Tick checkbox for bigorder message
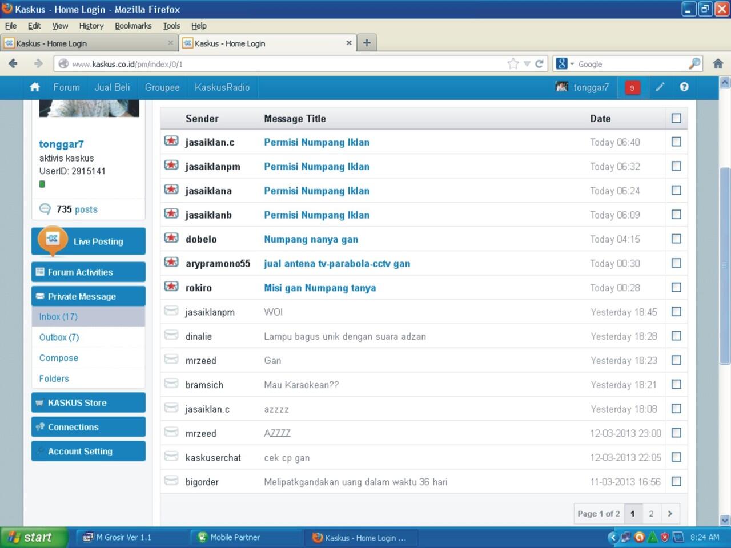 676,481
